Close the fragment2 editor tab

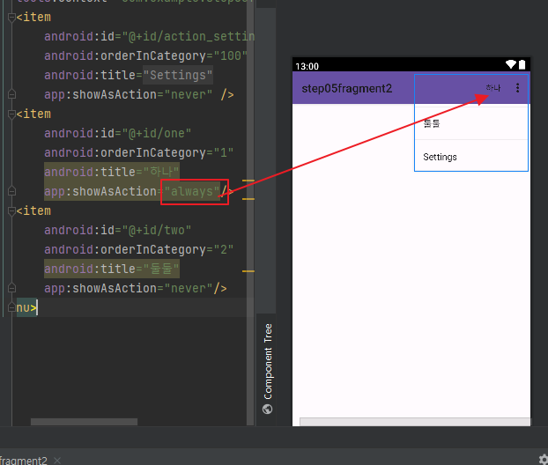pyautogui.click(x=57, y=461)
